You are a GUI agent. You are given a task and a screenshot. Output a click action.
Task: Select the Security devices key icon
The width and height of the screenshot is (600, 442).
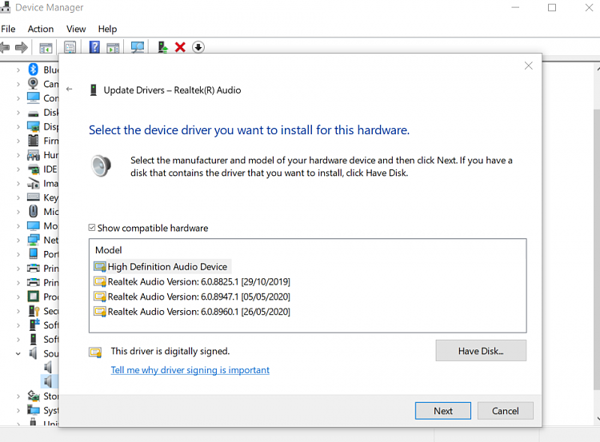tap(34, 311)
